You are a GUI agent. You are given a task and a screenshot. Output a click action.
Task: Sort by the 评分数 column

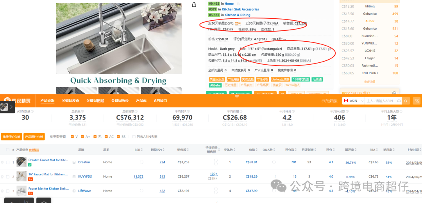click(295, 150)
